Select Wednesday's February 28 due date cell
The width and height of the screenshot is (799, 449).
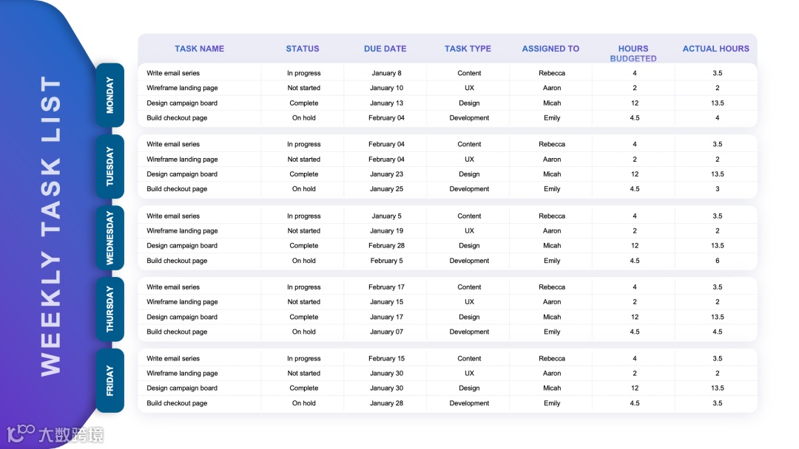coord(386,245)
